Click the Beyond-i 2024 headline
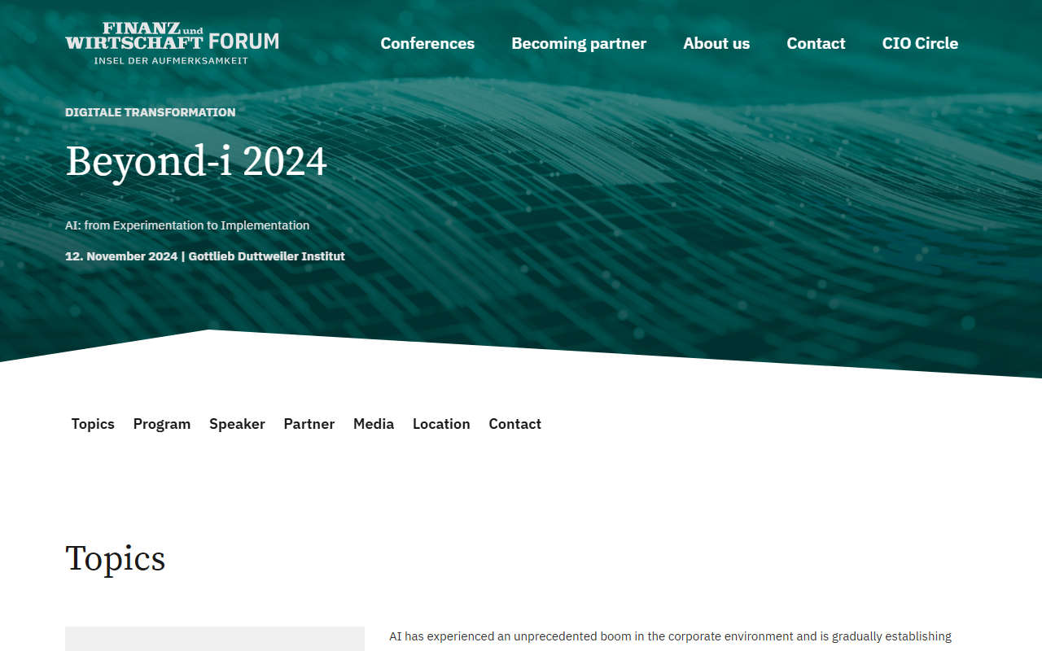Screen dimensions: 1042x651 coord(196,161)
